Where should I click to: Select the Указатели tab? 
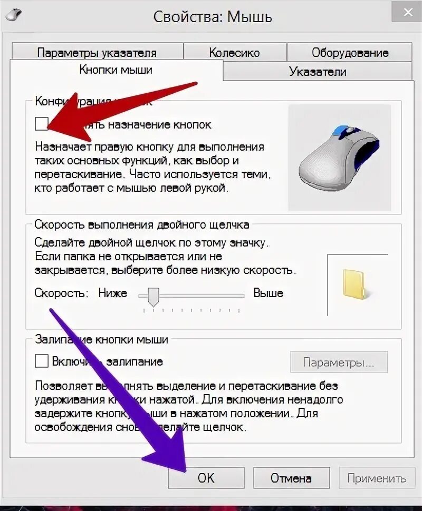[318, 71]
